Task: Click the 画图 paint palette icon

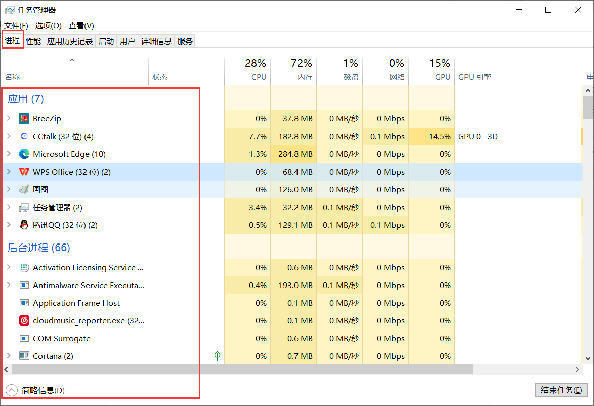Action: coord(24,189)
